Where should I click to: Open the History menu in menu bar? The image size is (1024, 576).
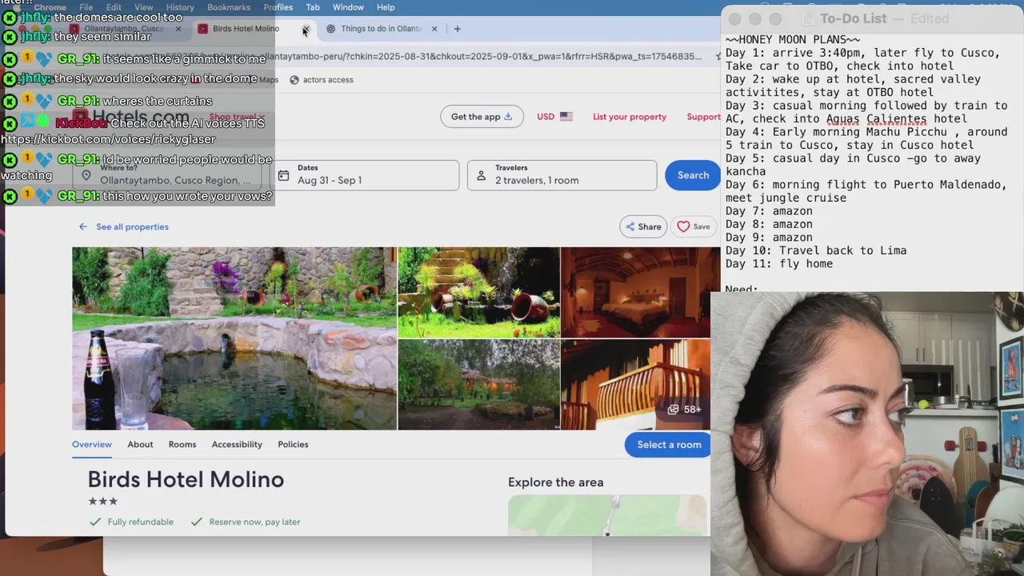(x=180, y=7)
